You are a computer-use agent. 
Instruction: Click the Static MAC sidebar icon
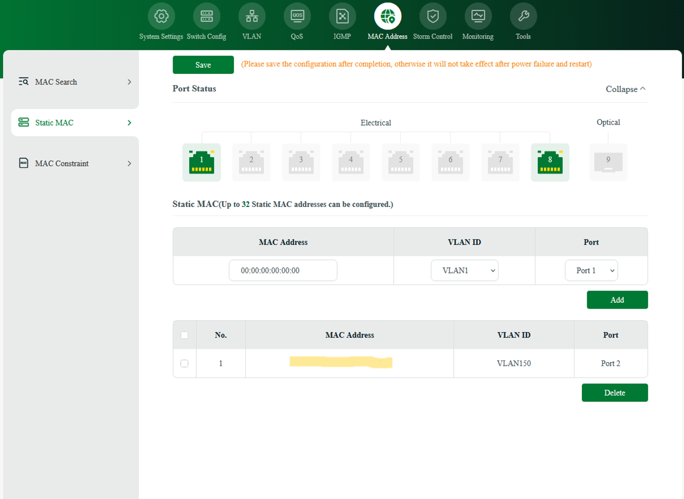pos(24,122)
